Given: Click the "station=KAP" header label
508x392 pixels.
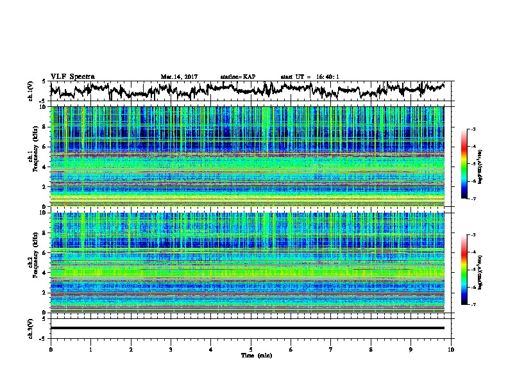Looking at the screenshot, I should click(x=238, y=77).
